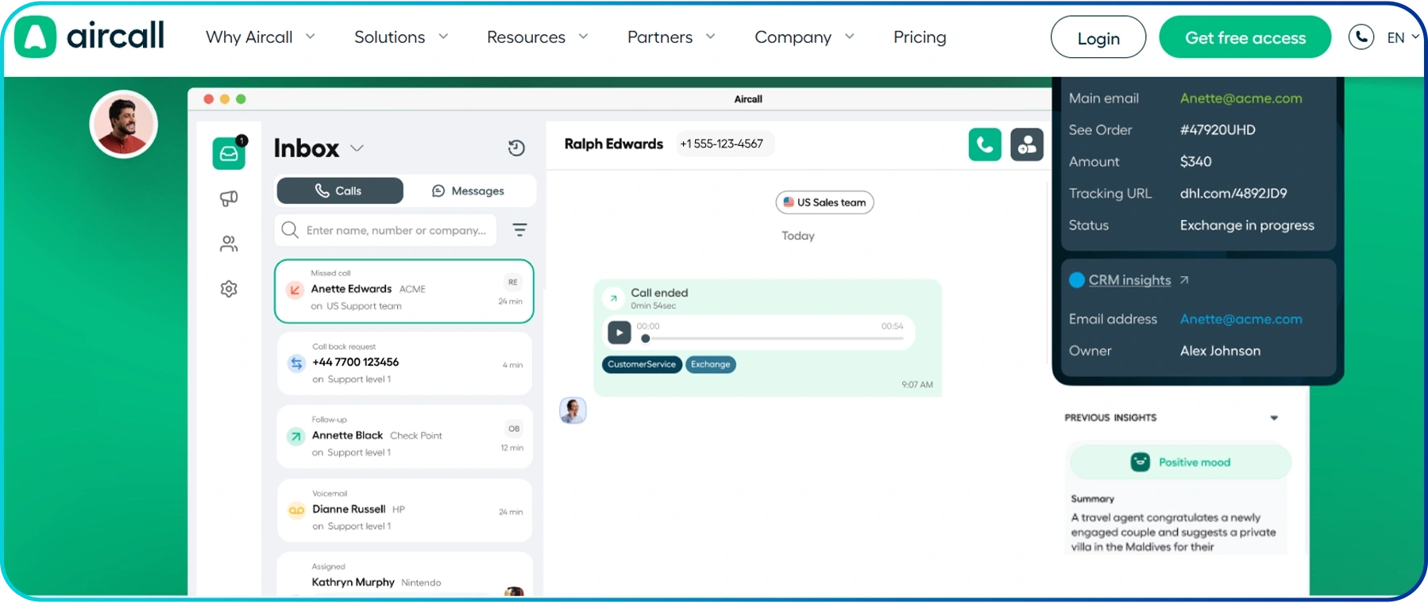Click the missed call arrow icon on Anette Edwards
This screenshot has width=1428, height=603.
(295, 290)
